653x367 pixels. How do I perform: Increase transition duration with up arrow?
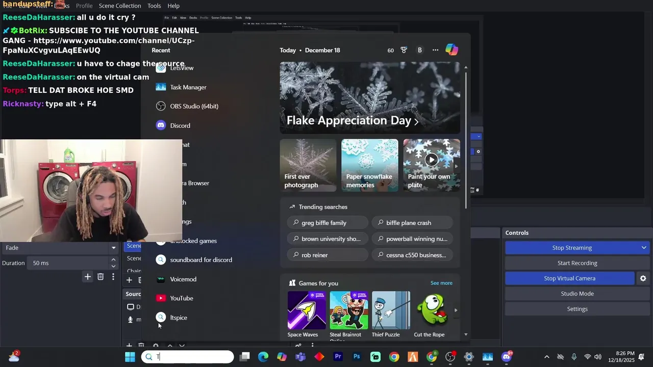pyautogui.click(x=113, y=259)
